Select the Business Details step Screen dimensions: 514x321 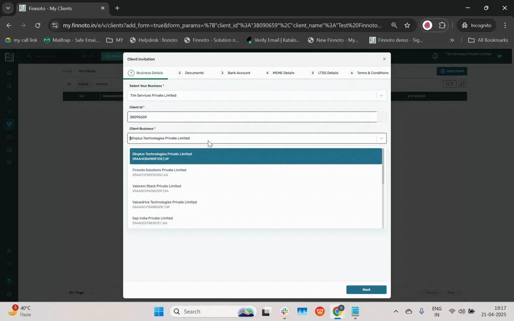point(146,73)
